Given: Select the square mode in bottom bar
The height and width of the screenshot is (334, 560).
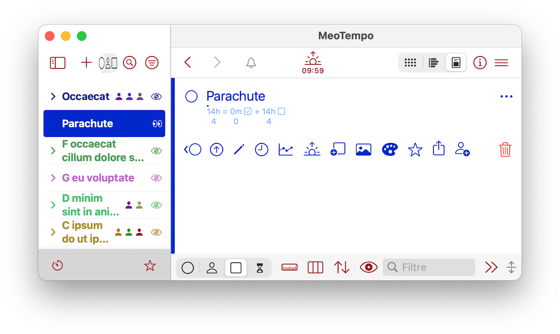Looking at the screenshot, I should click(236, 268).
